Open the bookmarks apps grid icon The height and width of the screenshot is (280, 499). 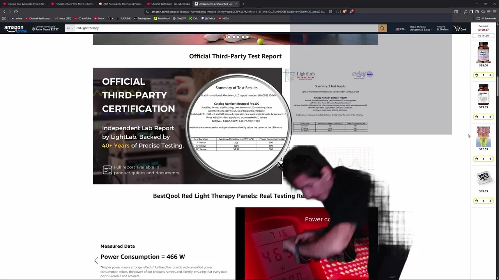4,18
